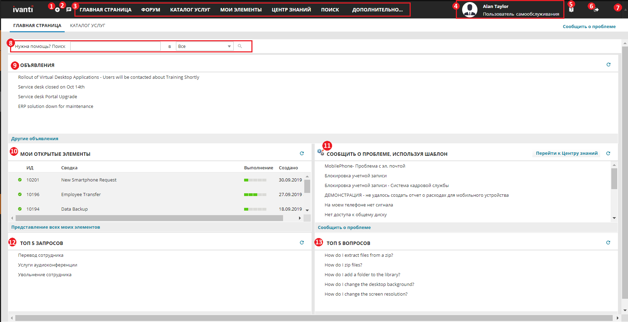The width and height of the screenshot is (628, 322).
Task: Expand the ДОПОЛНИТЕЛЬНО... menu
Action: pyautogui.click(x=377, y=10)
